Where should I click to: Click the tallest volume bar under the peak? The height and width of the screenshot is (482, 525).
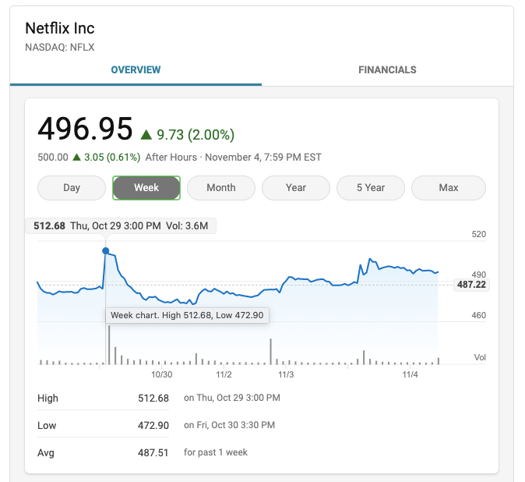109,345
